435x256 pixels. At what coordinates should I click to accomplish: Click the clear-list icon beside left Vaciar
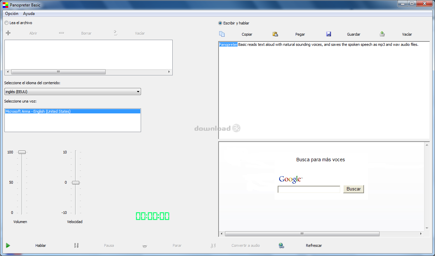[x=115, y=33]
